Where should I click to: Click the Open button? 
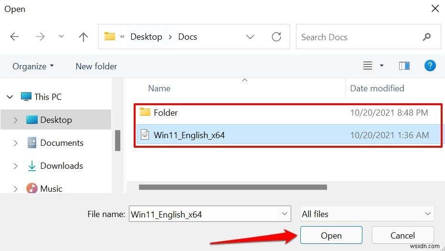point(331,235)
